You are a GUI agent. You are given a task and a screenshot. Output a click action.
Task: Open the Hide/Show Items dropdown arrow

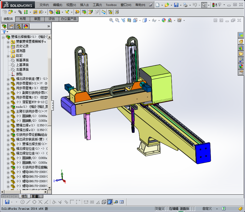tap(159, 20)
